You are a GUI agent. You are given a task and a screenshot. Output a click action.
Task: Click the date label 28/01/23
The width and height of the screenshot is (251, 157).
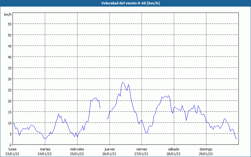tap(174, 154)
